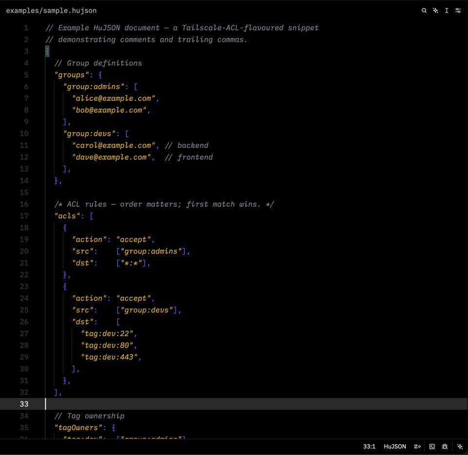
Task: Click comment "// Tag ownership"
Action: click(89, 416)
